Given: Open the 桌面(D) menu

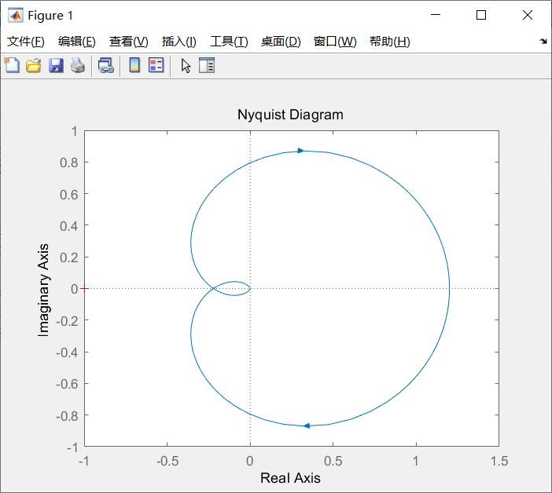Looking at the screenshot, I should (x=281, y=42).
